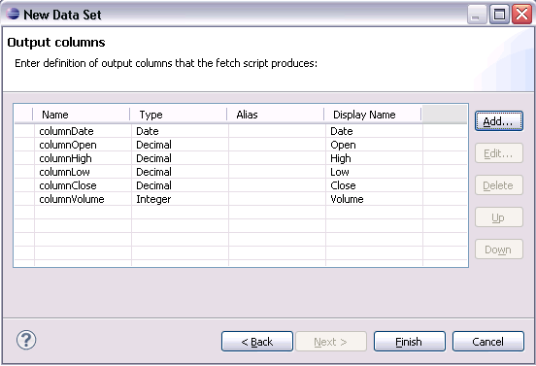Click the empty Alias cell of columnDate
The image size is (536, 366).
coord(277,131)
